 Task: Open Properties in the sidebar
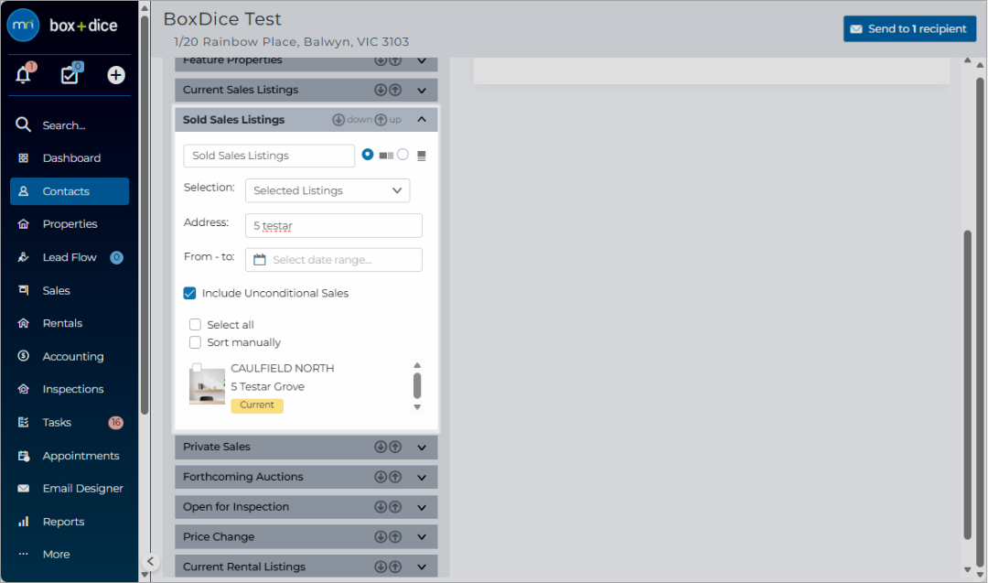[x=70, y=223]
